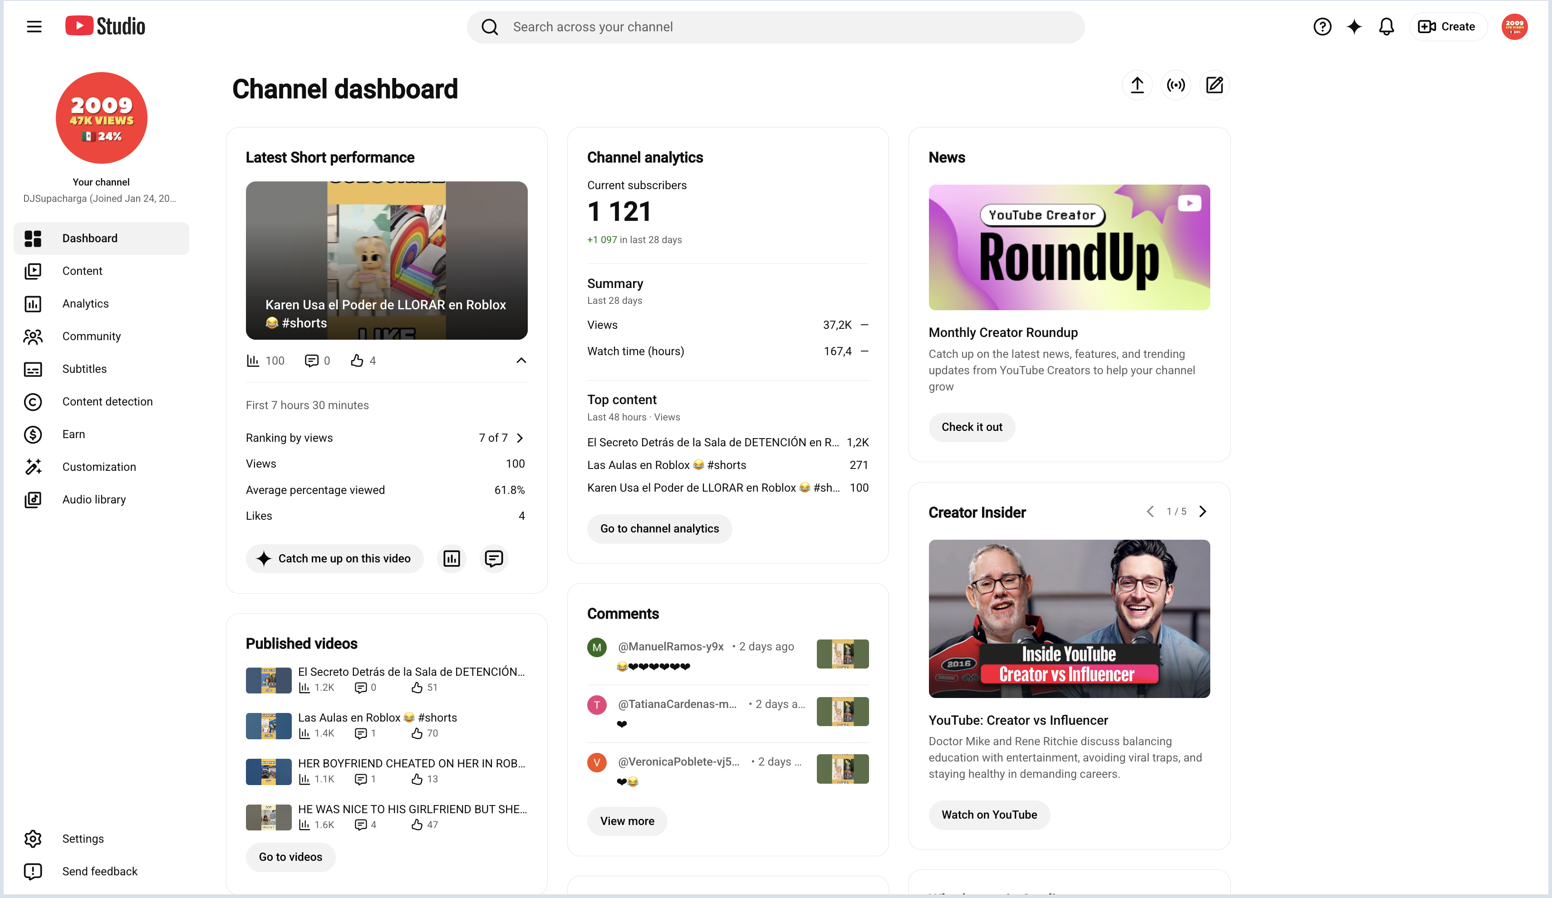1552x898 pixels.
Task: Collapse the latest Short performance details
Action: (x=521, y=361)
